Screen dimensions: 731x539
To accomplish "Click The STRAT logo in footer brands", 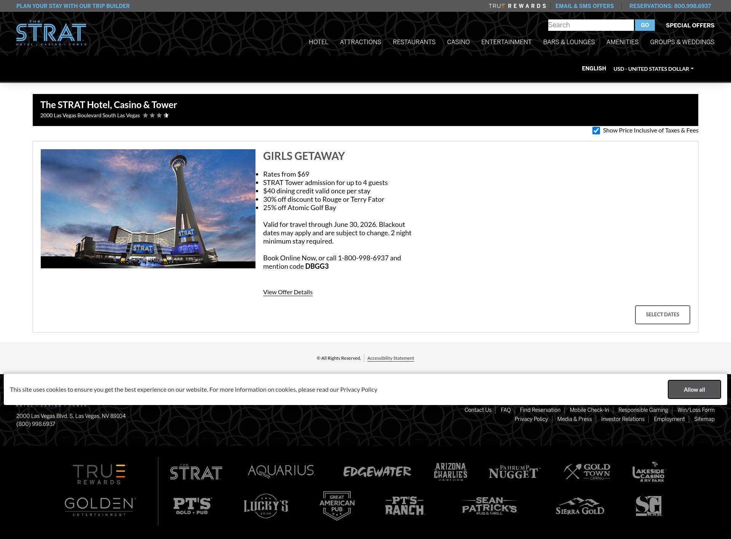I will [196, 472].
